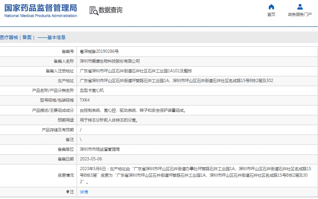Image resolution: width=318 pixels, height=199 pixels.
Task: Click the 产品描述/主要组成成分 row label
Action: pos(53,110)
